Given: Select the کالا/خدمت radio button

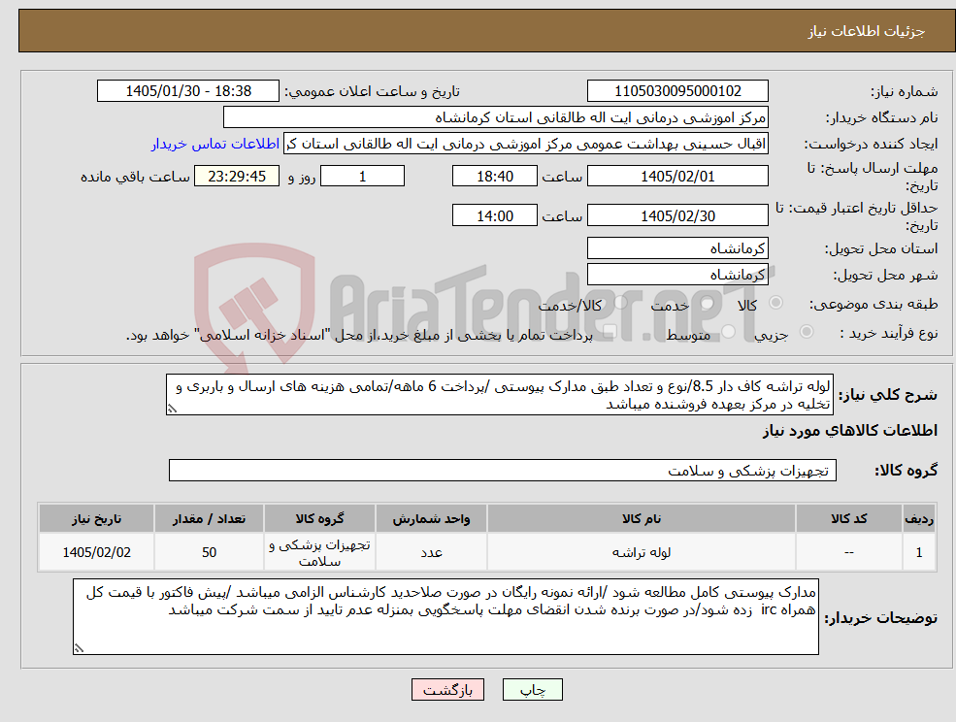Looking at the screenshot, I should click(x=620, y=303).
